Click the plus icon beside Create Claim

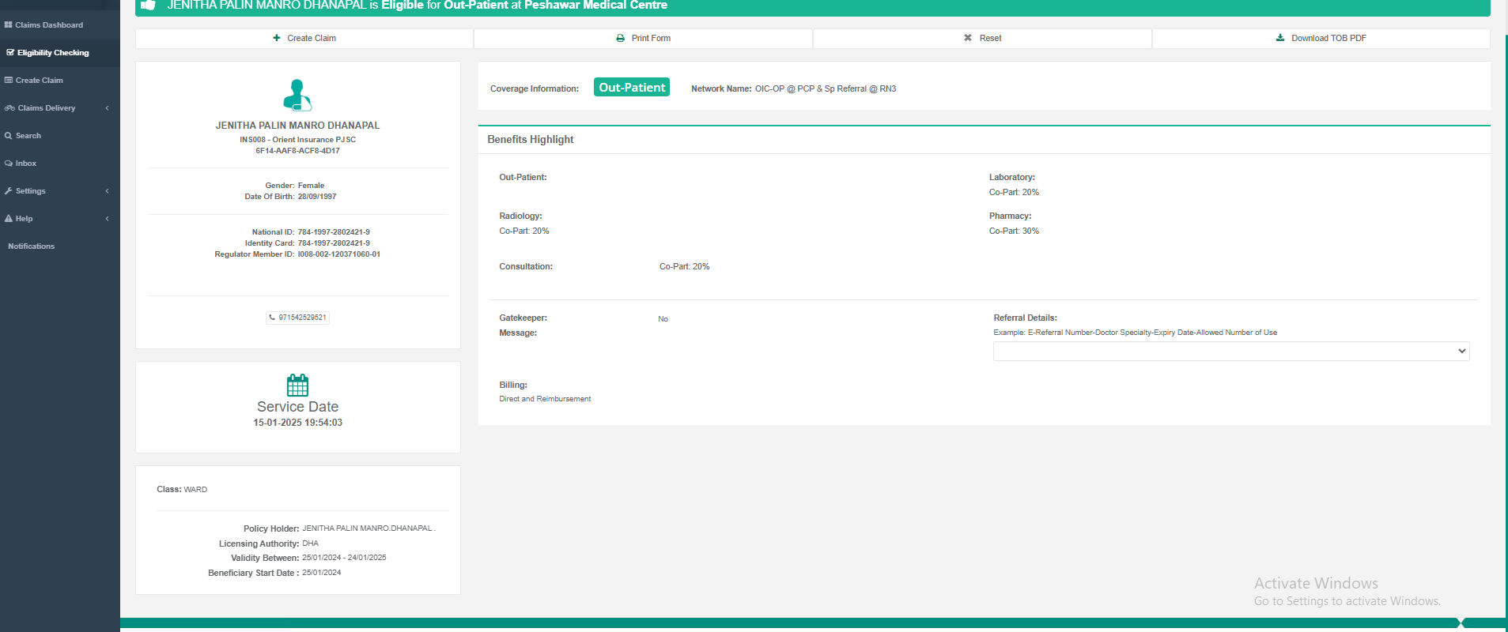(x=277, y=38)
